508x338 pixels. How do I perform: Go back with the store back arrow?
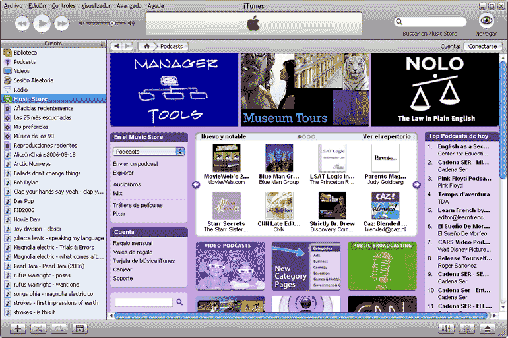pyautogui.click(x=117, y=46)
